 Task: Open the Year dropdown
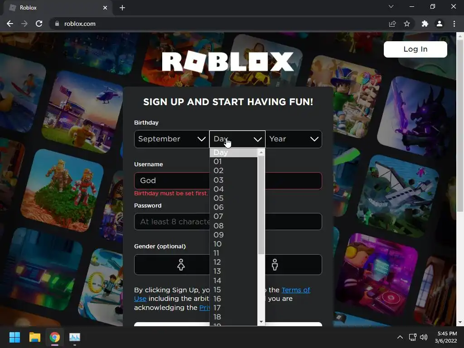[x=294, y=139]
